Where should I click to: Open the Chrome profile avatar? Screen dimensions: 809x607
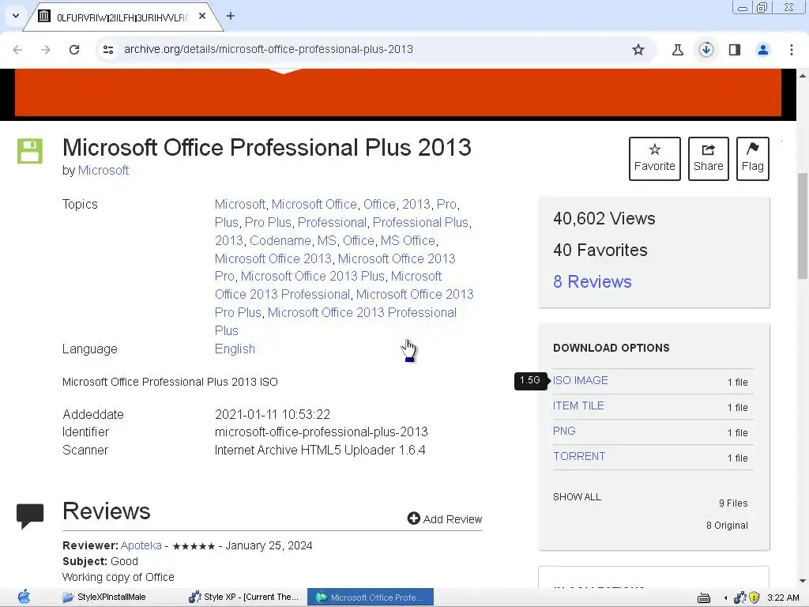pos(763,50)
